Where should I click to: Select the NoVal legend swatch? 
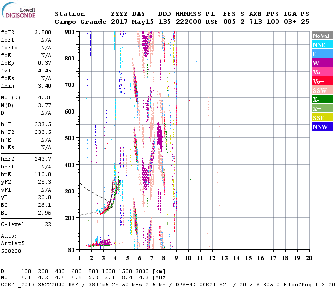pyautogui.click(x=323, y=36)
